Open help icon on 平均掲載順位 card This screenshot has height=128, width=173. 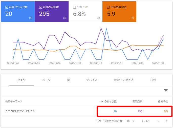click(x=132, y=18)
